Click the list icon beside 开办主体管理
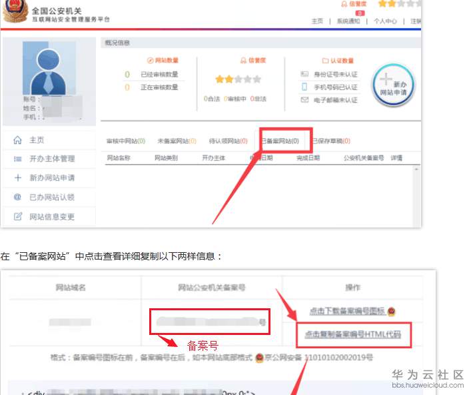 (18, 159)
